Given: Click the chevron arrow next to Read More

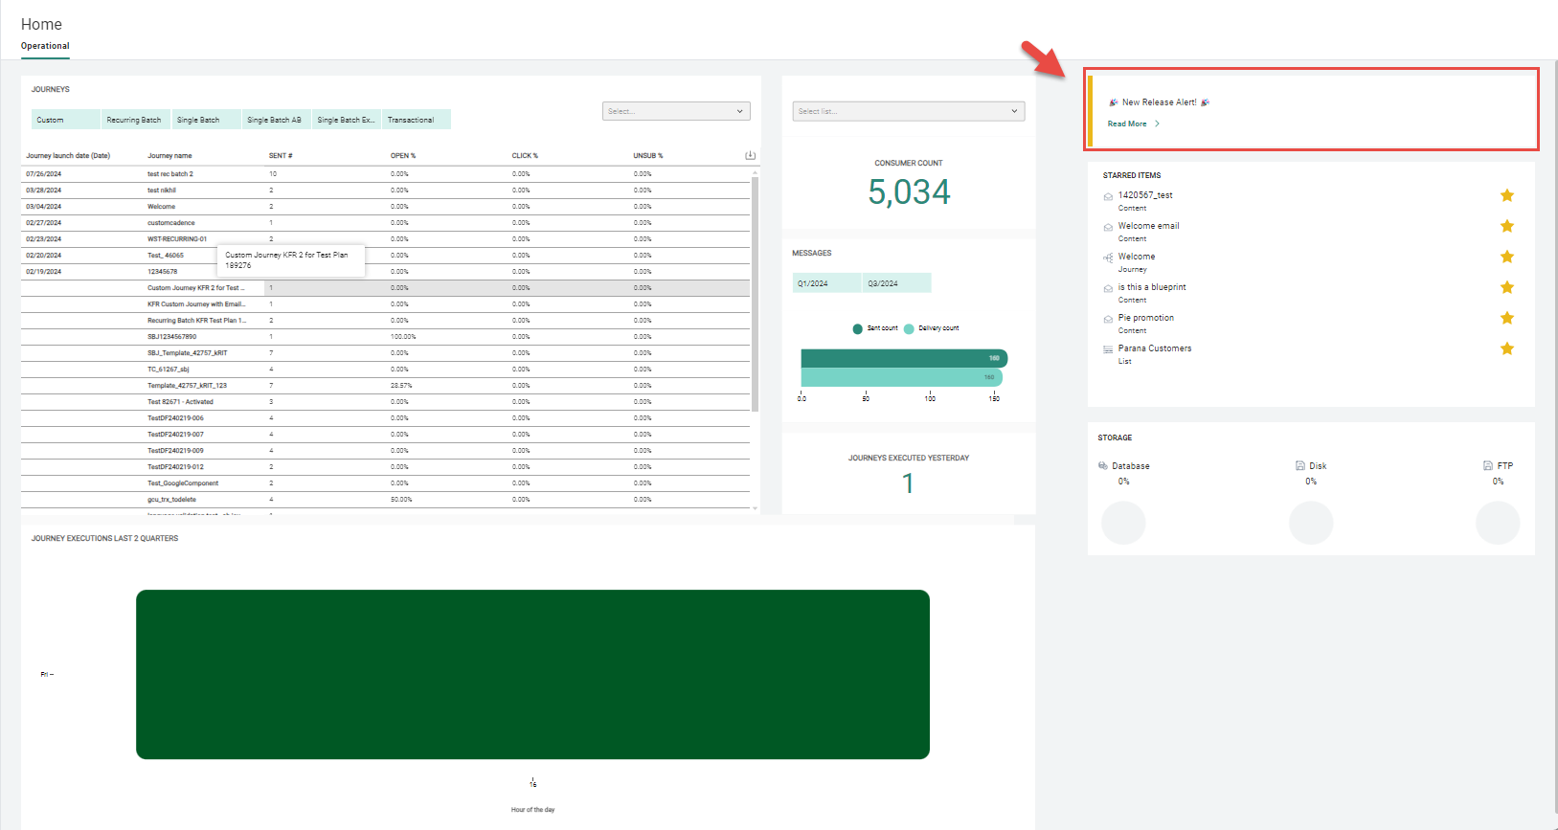Looking at the screenshot, I should (x=1157, y=123).
